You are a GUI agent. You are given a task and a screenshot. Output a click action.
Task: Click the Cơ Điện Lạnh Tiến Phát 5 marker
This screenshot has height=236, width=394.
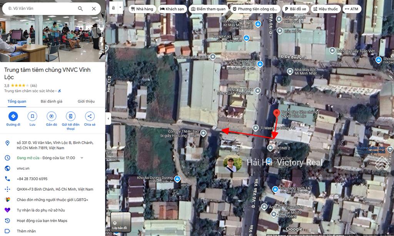tap(279, 19)
